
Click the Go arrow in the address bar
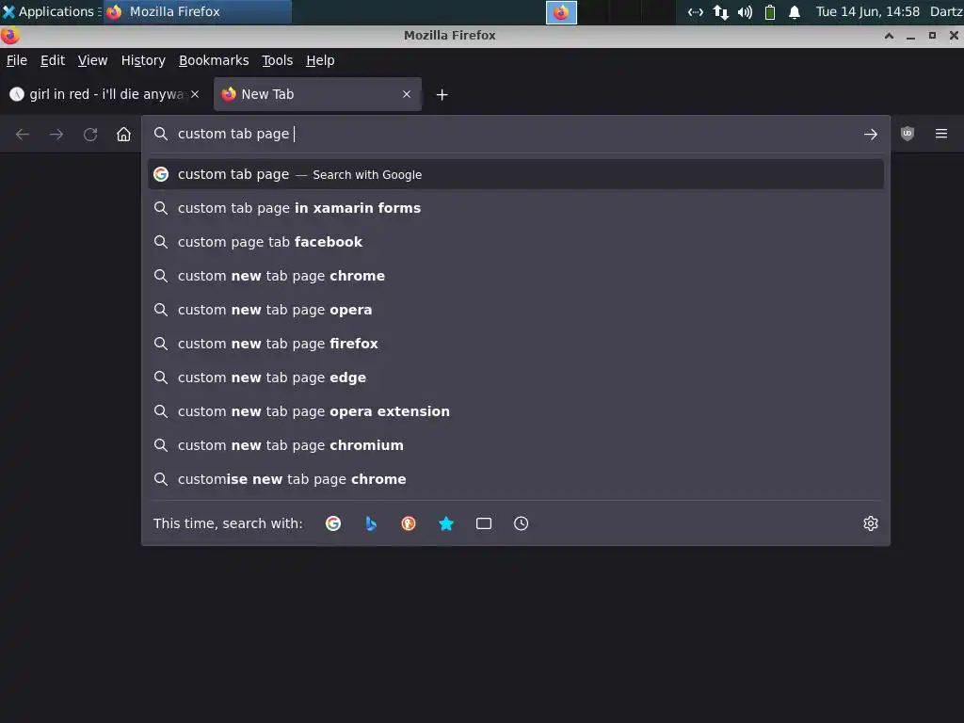coord(870,134)
